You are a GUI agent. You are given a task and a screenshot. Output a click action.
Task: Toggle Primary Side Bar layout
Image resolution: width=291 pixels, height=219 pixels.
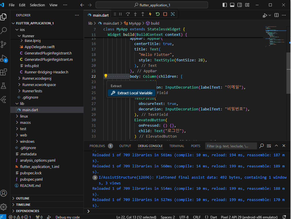click(224, 5)
